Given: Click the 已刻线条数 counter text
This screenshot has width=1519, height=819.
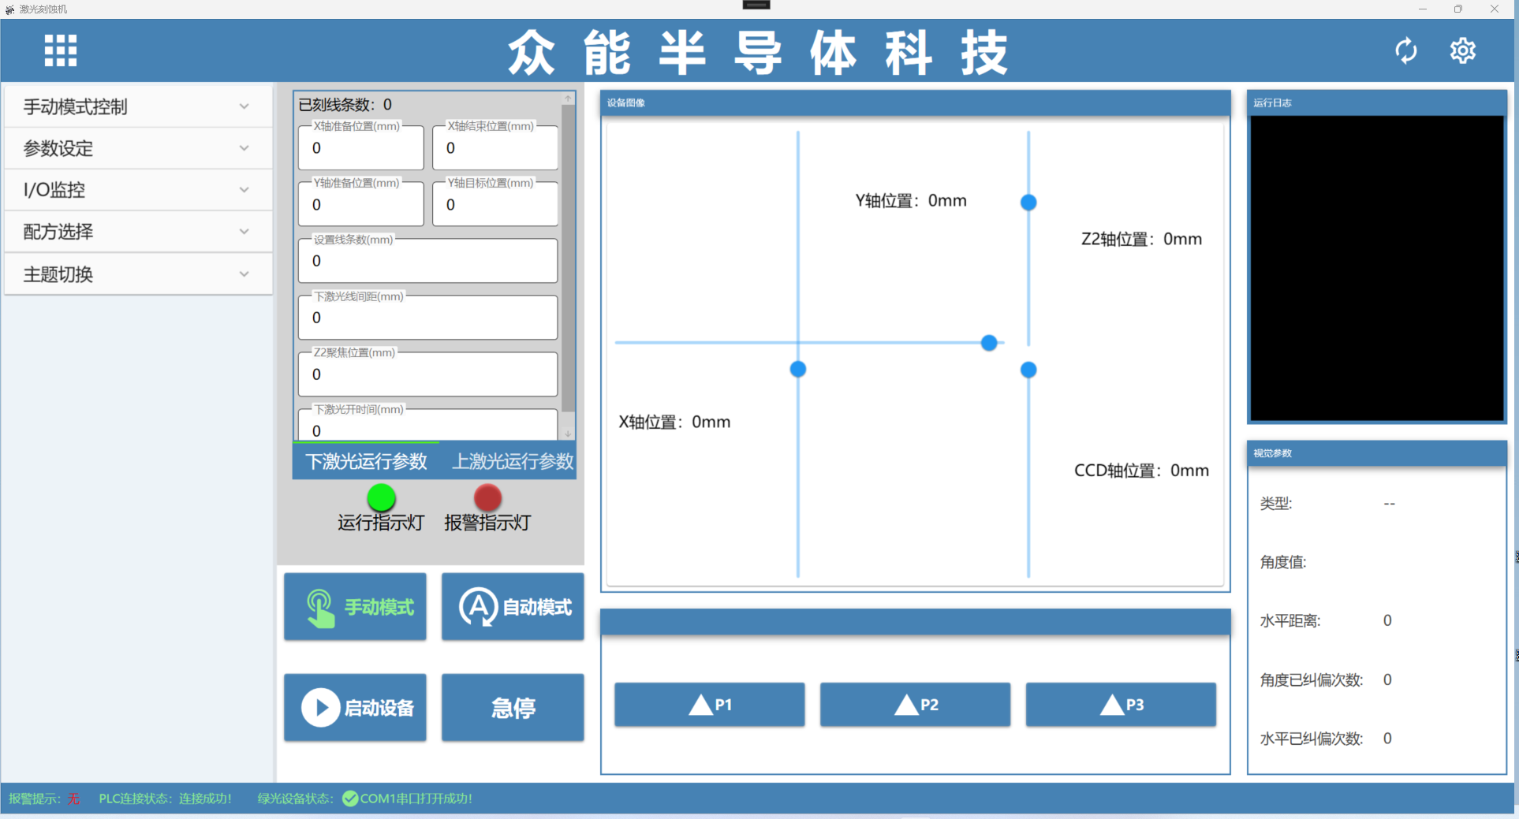Looking at the screenshot, I should (x=345, y=105).
